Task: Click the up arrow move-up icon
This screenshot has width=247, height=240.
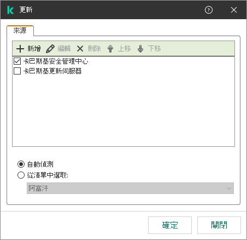Action: [110, 49]
